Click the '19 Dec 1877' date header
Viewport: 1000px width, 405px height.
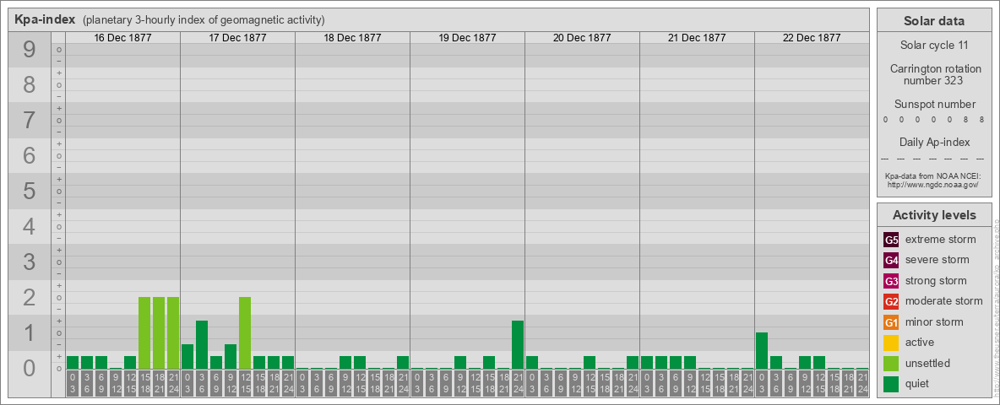(467, 38)
